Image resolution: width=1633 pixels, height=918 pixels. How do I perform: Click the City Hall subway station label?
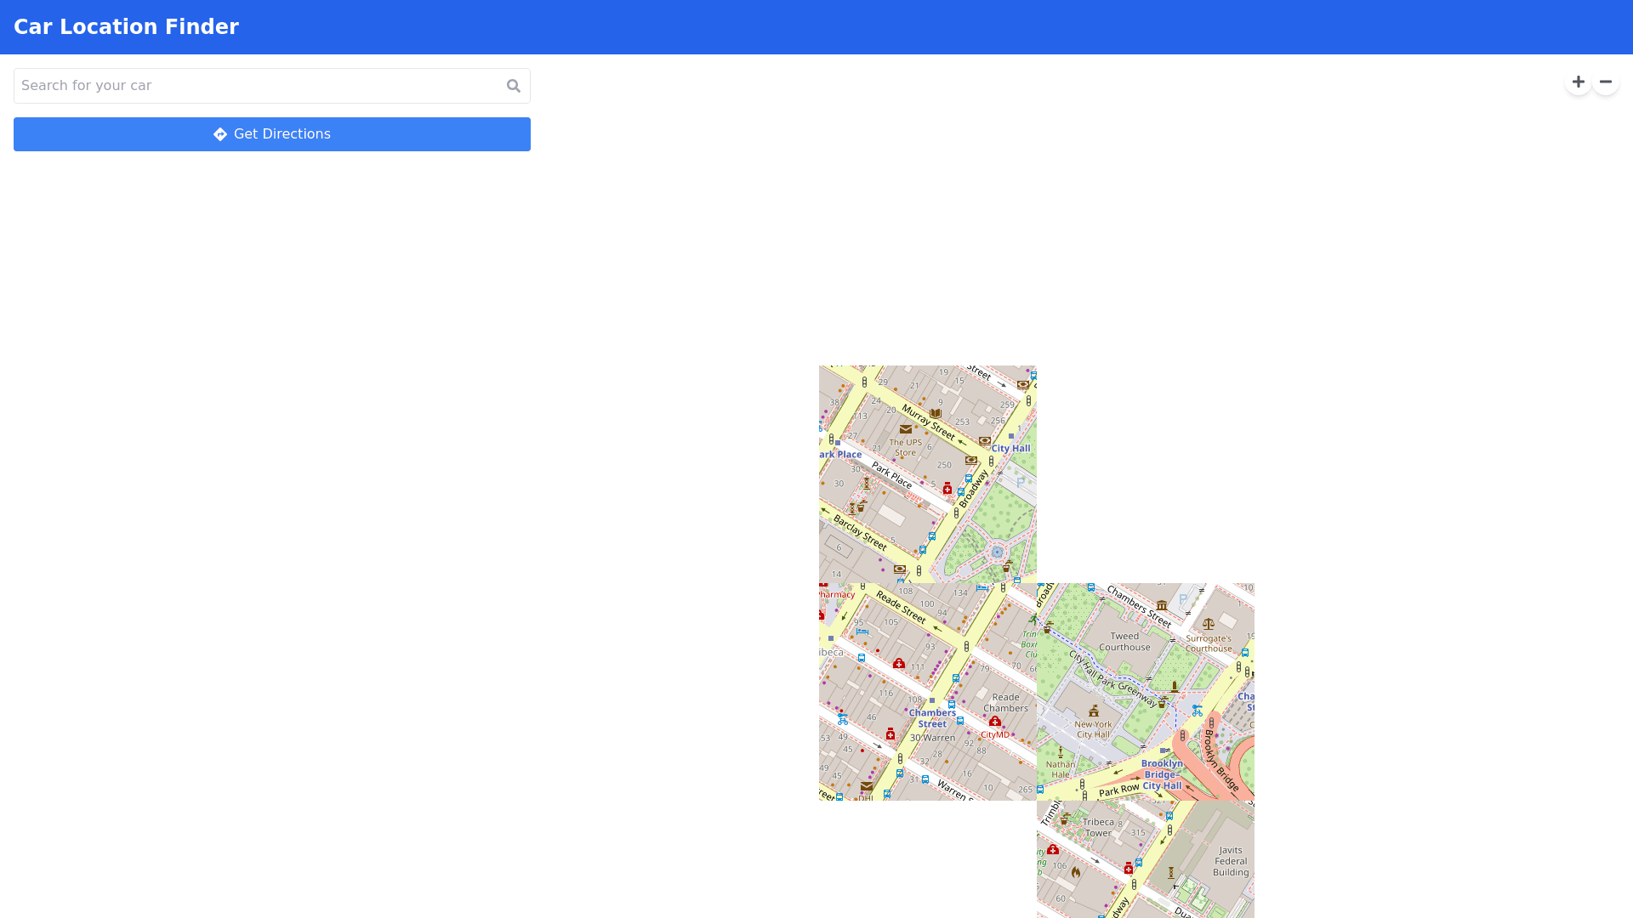point(1010,448)
